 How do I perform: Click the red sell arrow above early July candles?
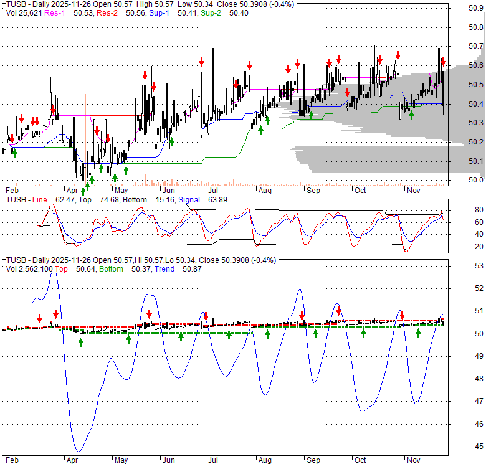click(x=202, y=61)
